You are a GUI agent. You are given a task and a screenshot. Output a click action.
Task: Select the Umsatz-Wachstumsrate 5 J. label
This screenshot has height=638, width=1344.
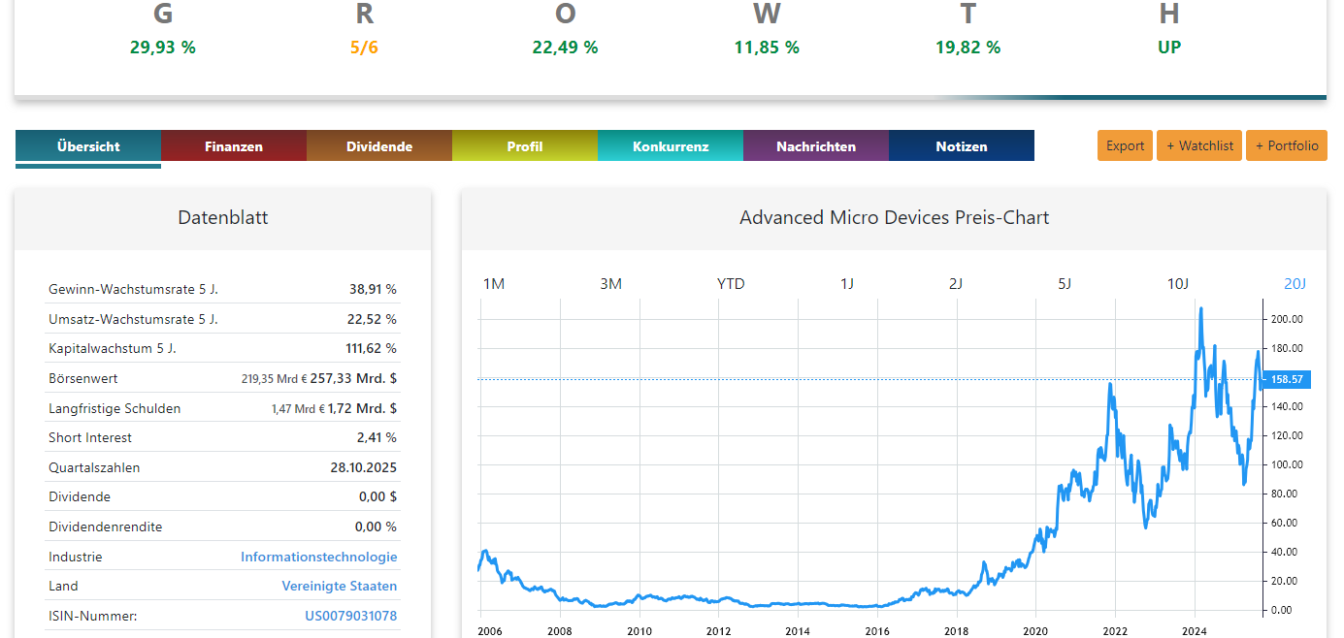pos(133,319)
